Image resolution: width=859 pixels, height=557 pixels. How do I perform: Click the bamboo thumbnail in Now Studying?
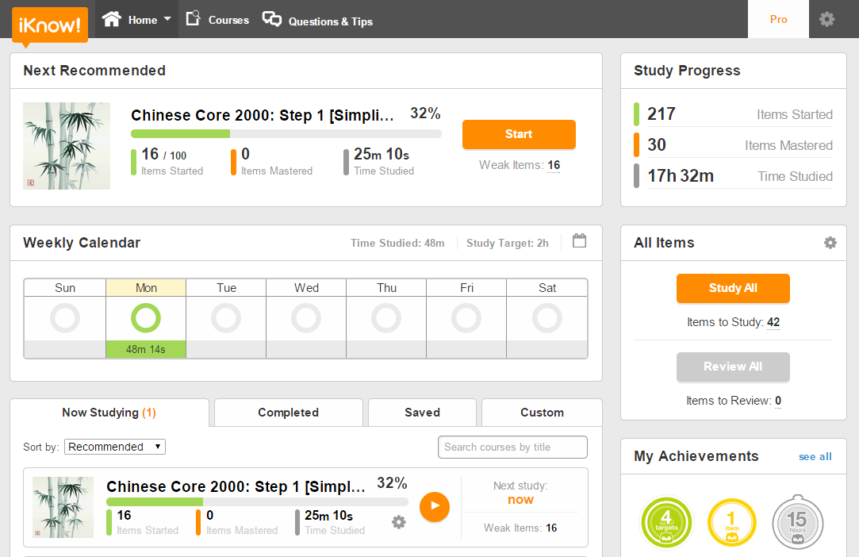coord(63,507)
